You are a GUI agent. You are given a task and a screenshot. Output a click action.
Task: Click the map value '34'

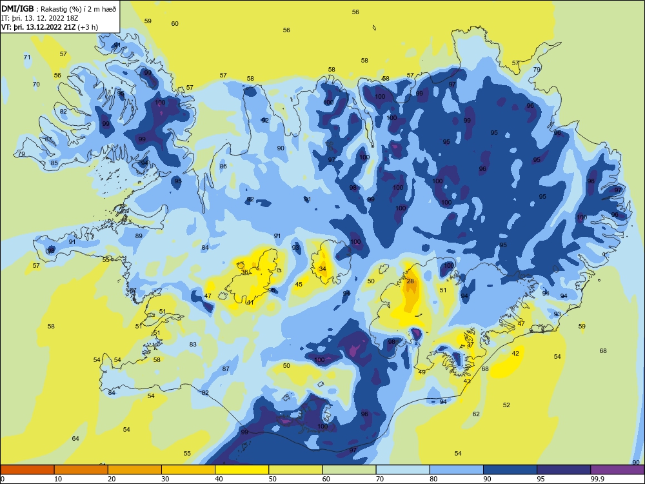point(322,269)
